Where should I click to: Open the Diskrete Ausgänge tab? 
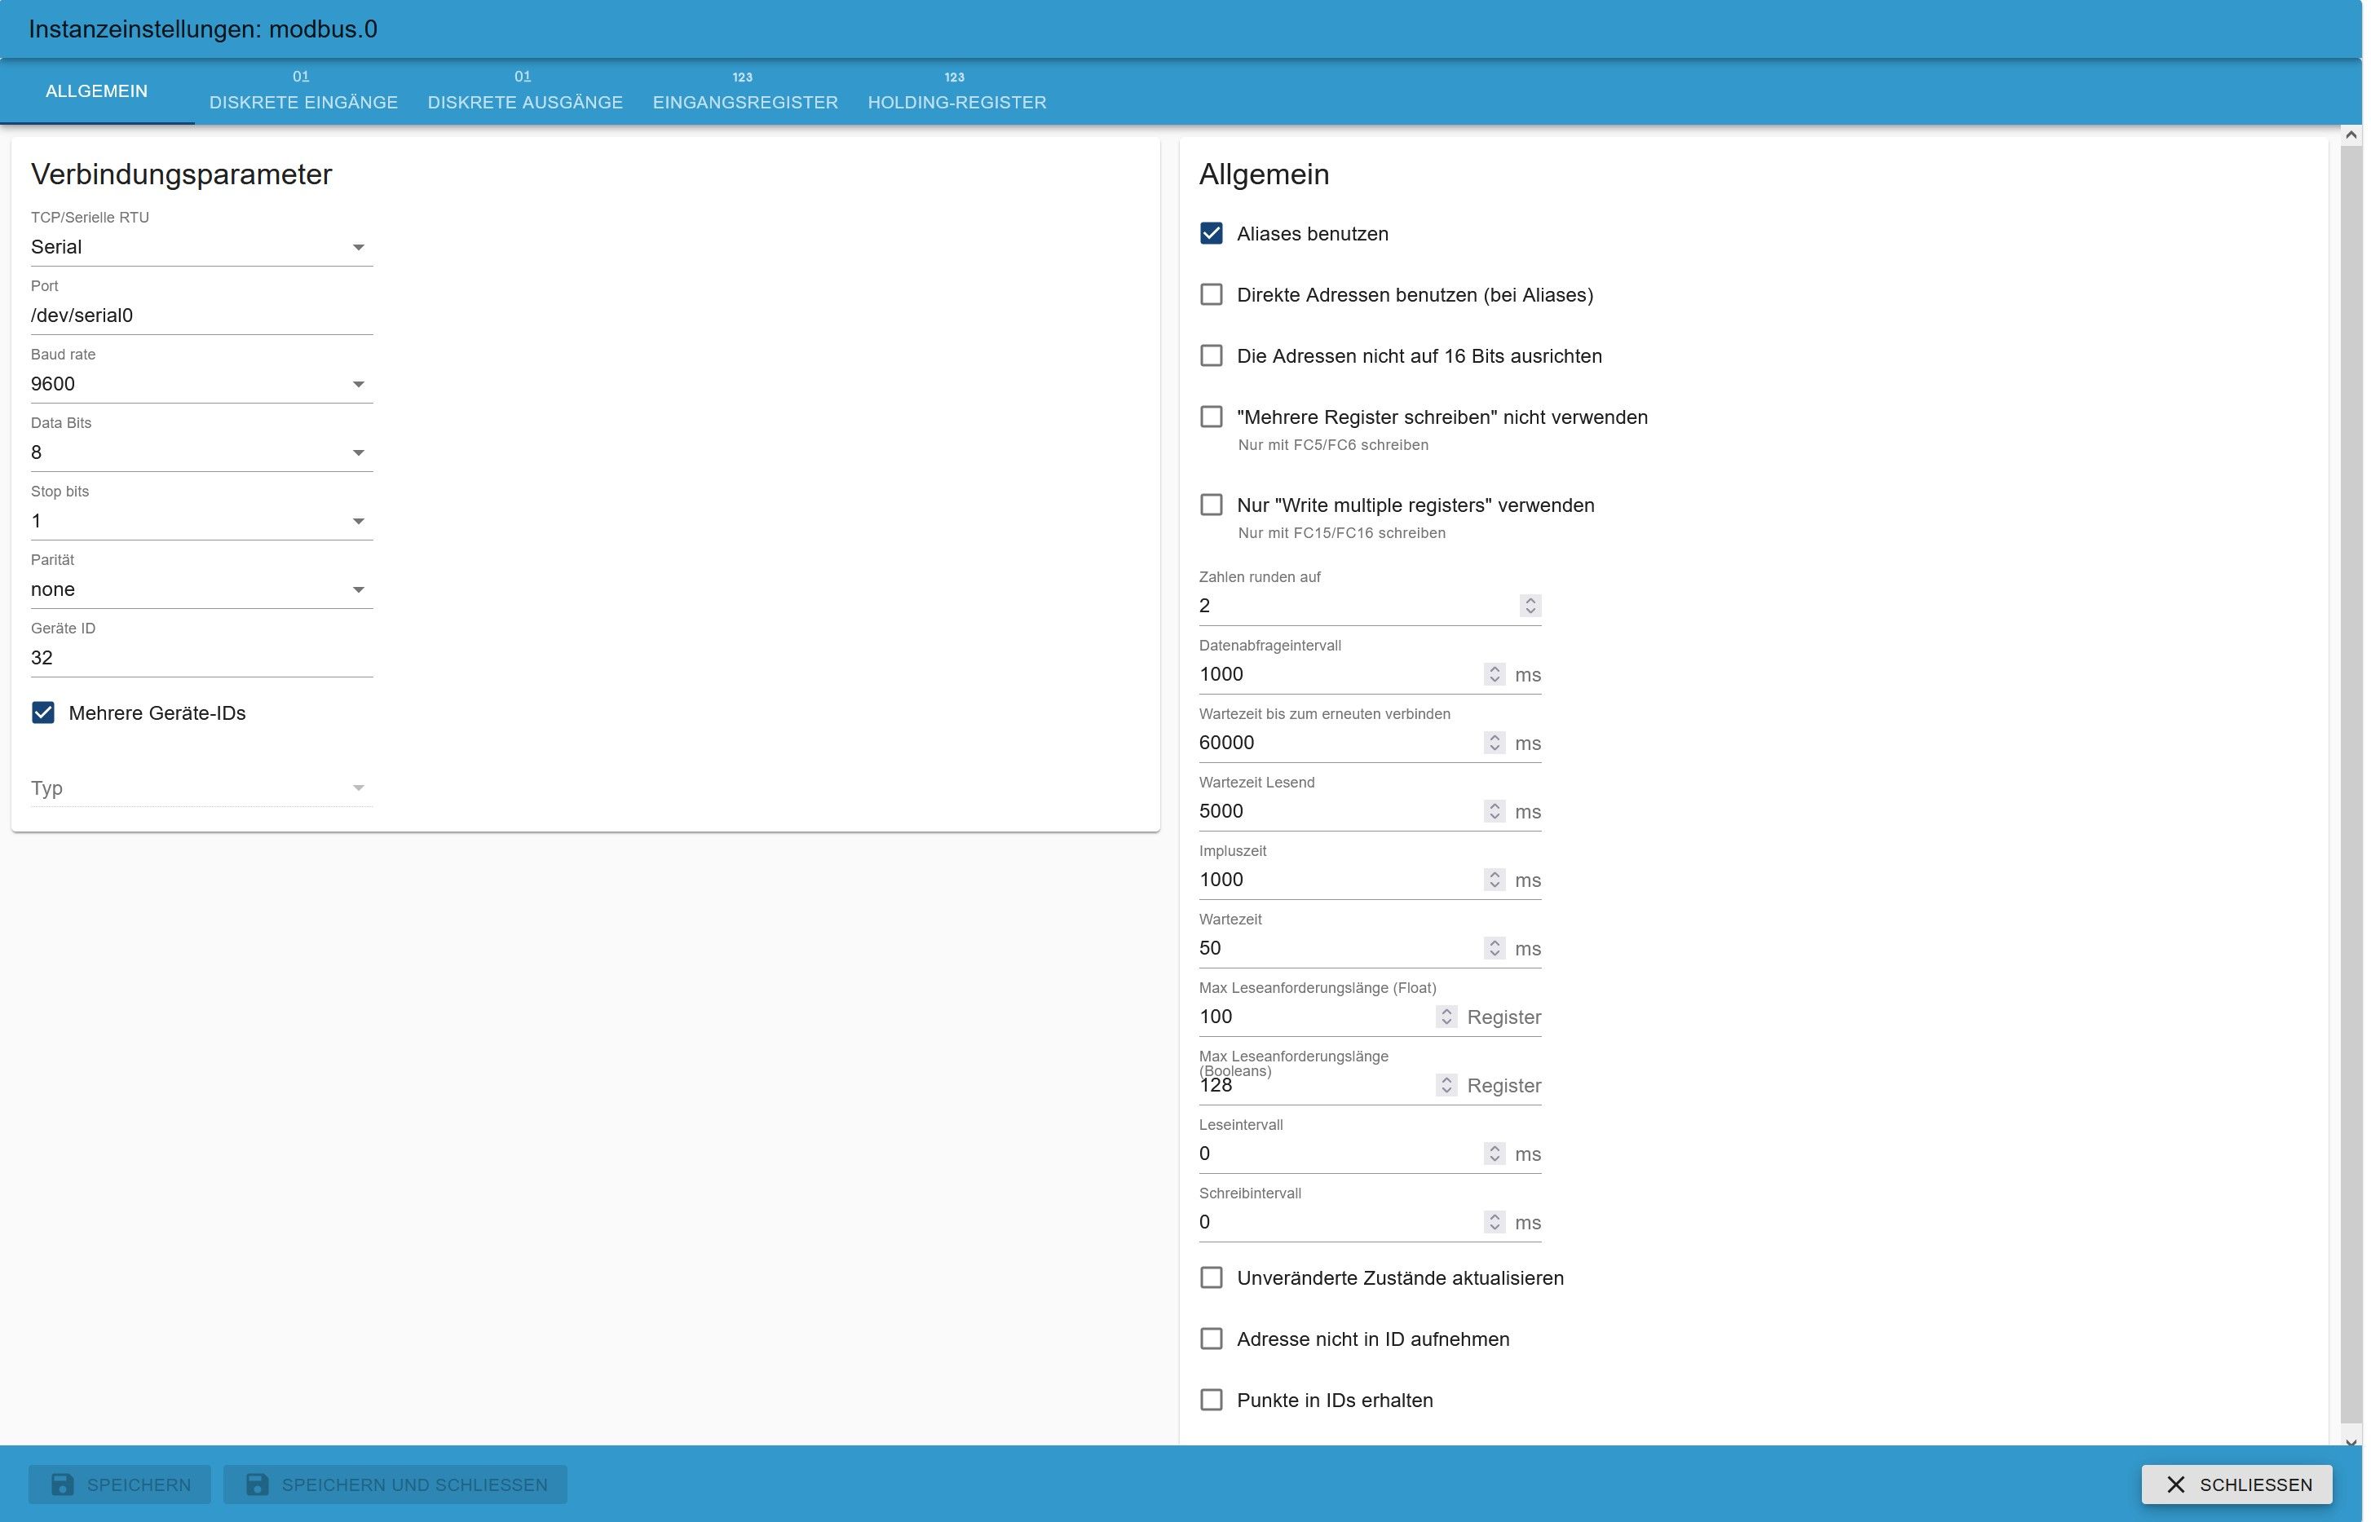click(525, 92)
